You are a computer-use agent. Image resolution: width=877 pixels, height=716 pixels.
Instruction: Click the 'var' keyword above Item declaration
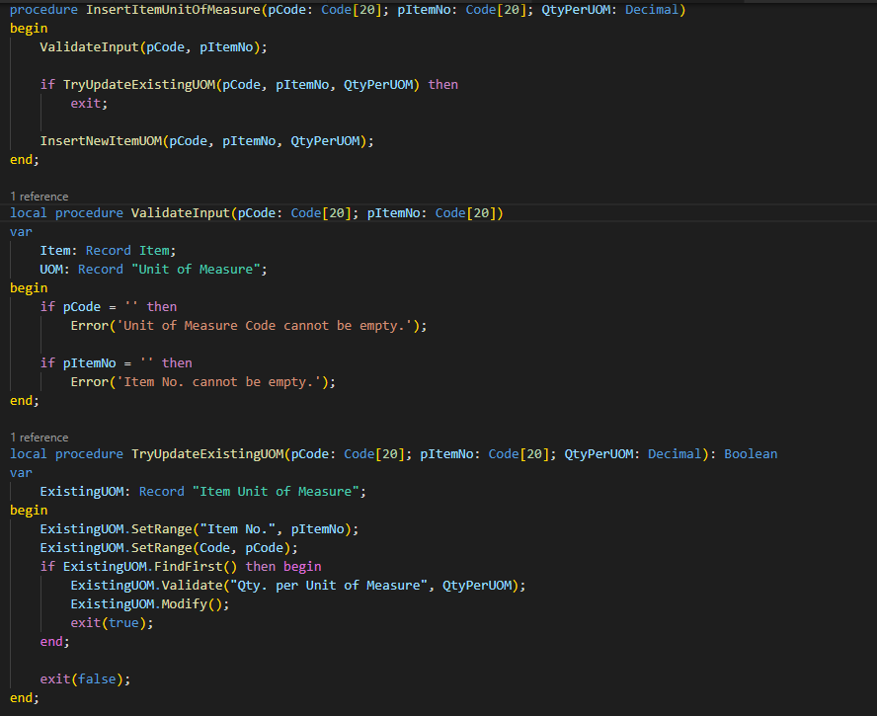[x=21, y=232]
